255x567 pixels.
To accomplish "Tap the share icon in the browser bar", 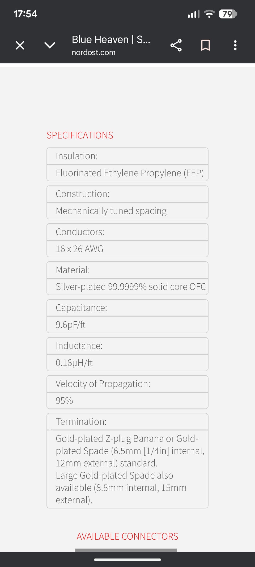I will click(176, 45).
